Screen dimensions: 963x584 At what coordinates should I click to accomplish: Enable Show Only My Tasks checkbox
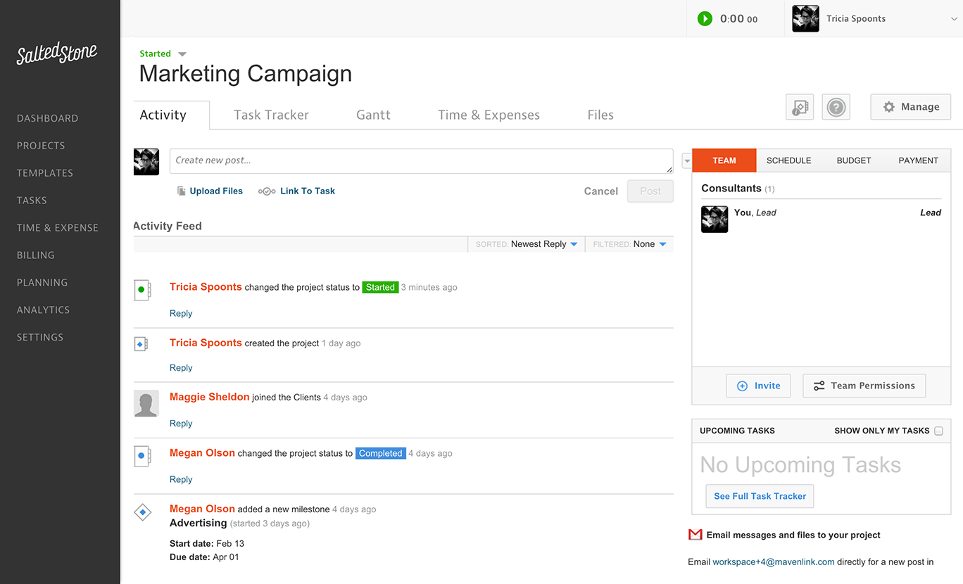(x=938, y=431)
